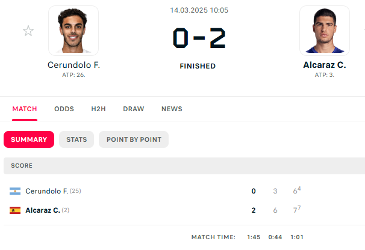Click Cerundolo's player photo
Viewport: 365px width, 250px height.
pos(73,31)
